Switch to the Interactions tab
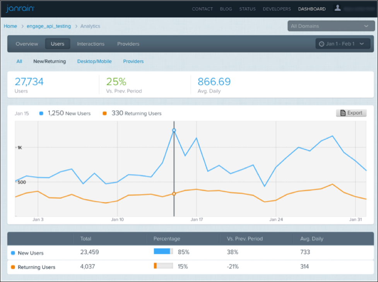The height and width of the screenshot is (282, 378). [x=91, y=44]
